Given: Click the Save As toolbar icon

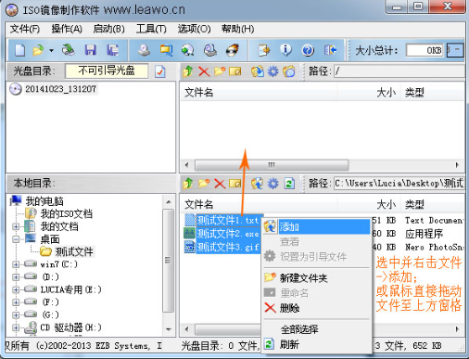Looking at the screenshot, I should point(112,50).
